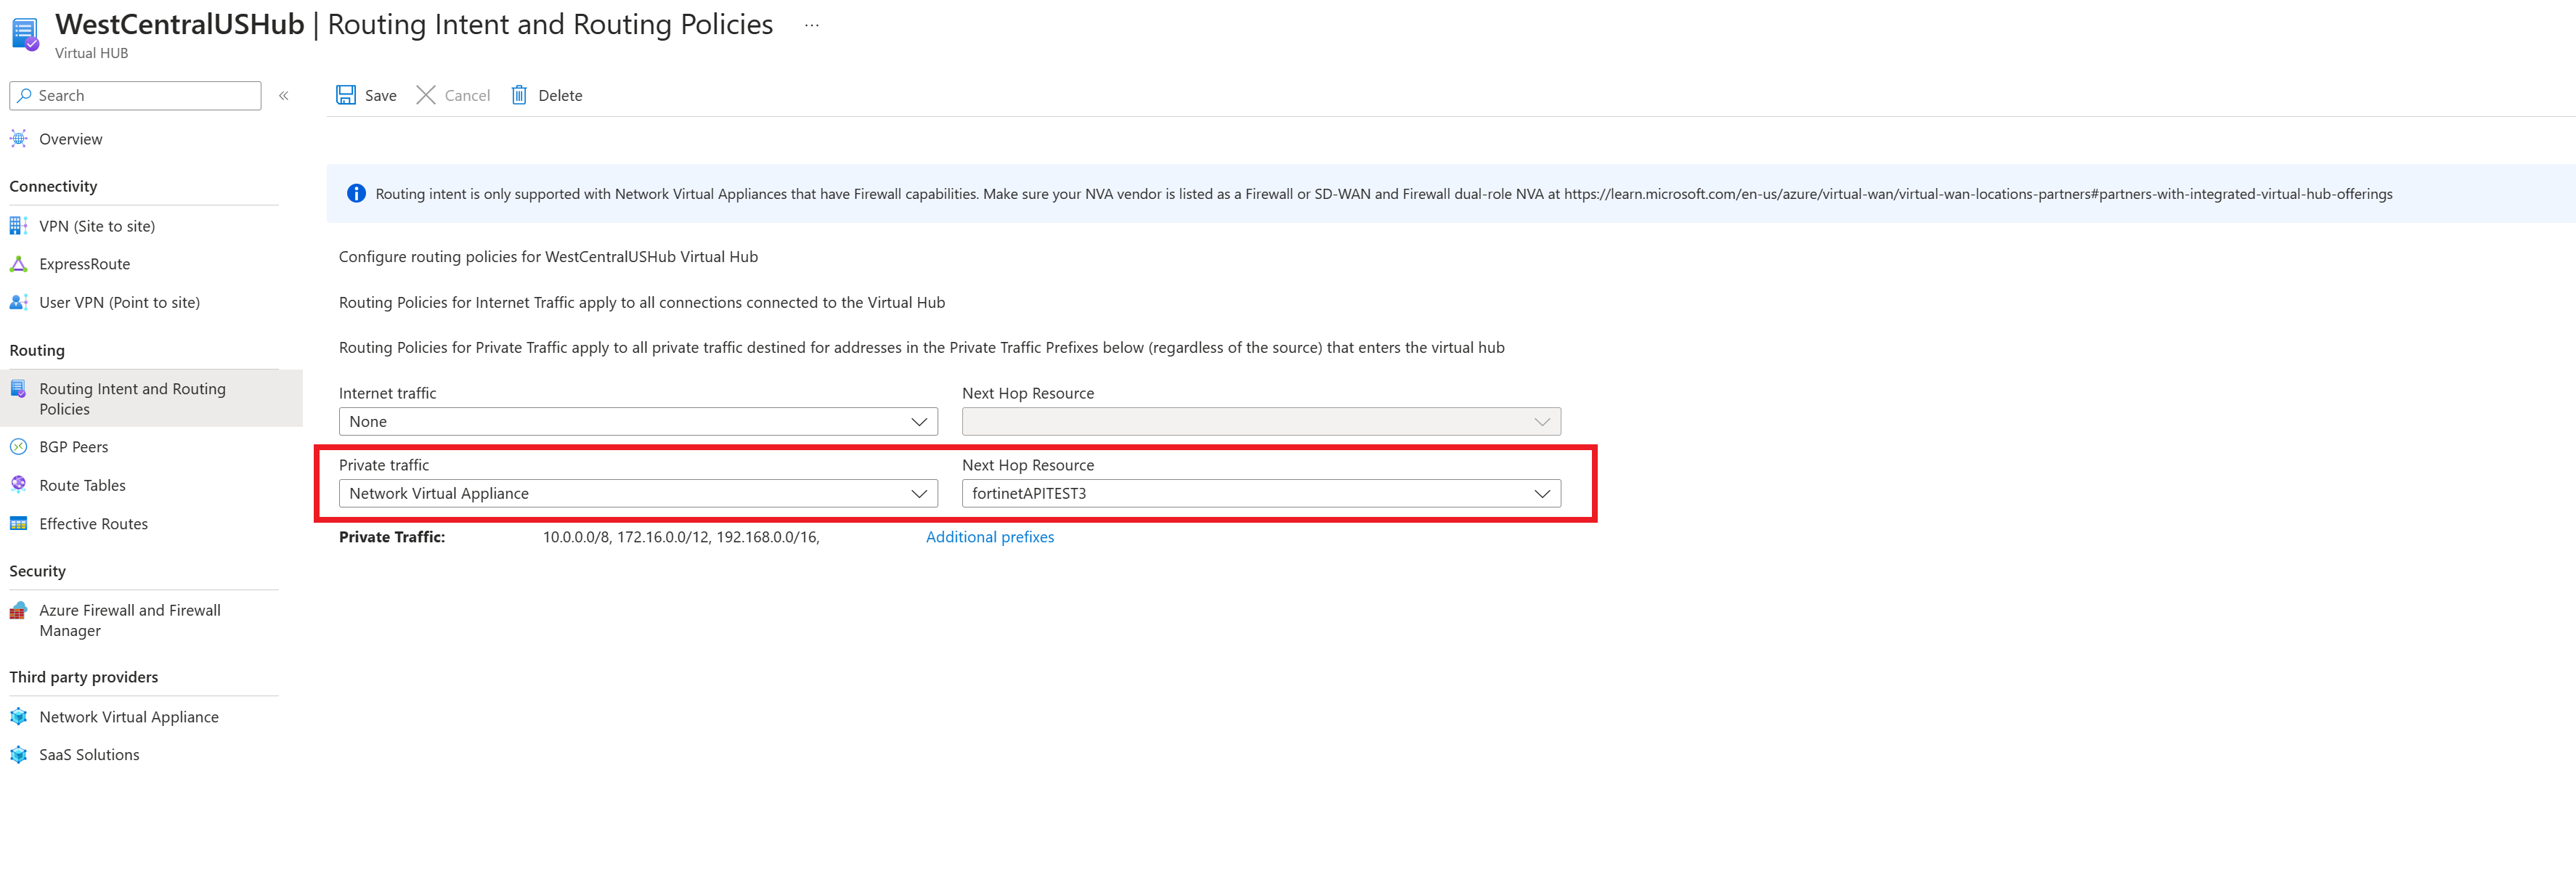Open User VPN Point to site

pyautogui.click(x=119, y=303)
